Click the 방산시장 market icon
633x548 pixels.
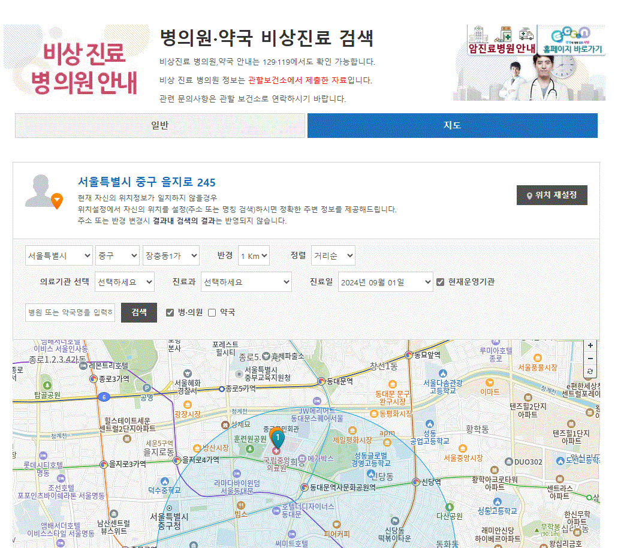pos(197,448)
